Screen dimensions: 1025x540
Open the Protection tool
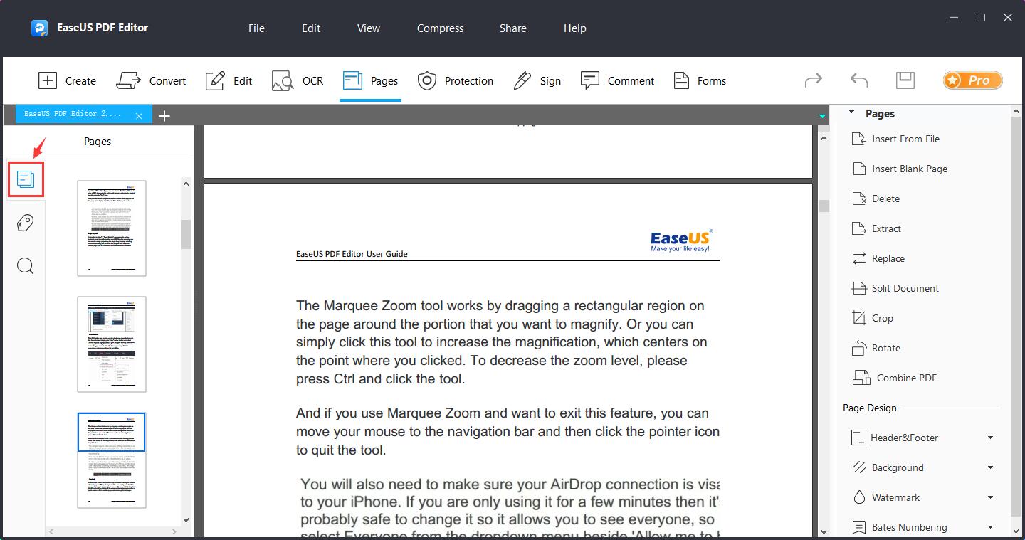[456, 80]
